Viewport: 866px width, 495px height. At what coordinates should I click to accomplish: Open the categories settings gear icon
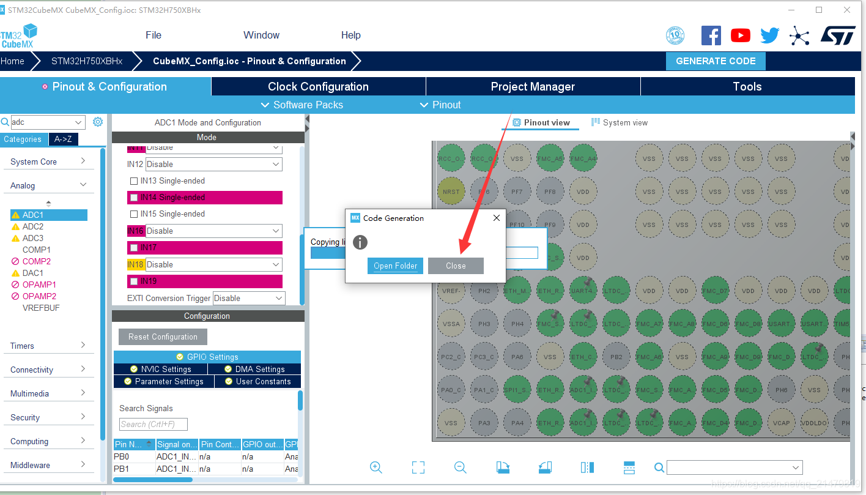(98, 122)
